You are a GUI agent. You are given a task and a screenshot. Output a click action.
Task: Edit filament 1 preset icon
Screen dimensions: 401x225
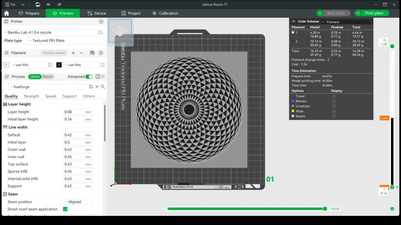coord(50,65)
